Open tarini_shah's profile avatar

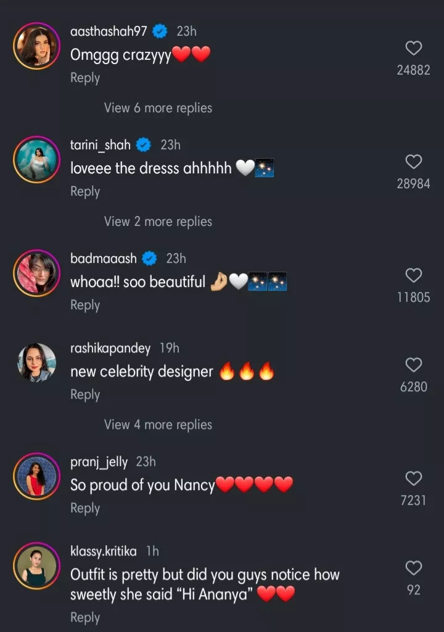(37, 160)
